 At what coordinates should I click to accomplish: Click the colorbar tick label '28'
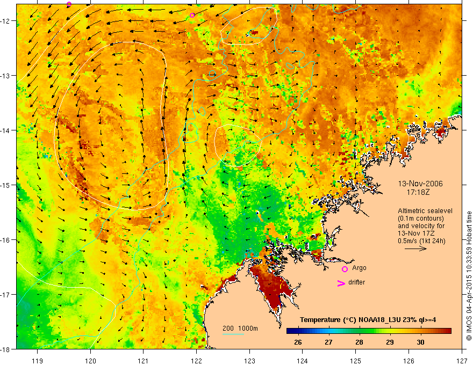359,342
